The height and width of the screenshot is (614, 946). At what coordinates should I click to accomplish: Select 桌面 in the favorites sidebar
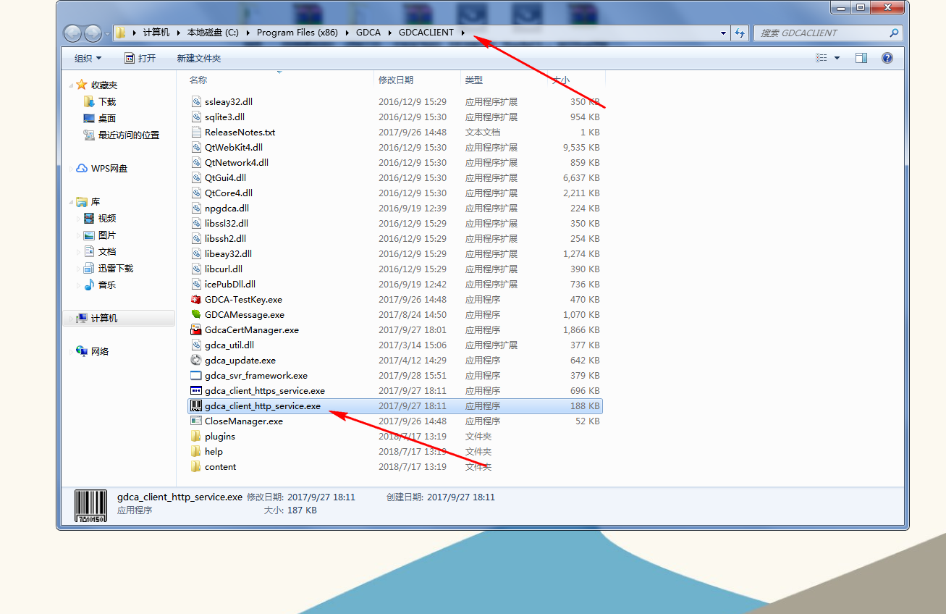click(x=106, y=118)
